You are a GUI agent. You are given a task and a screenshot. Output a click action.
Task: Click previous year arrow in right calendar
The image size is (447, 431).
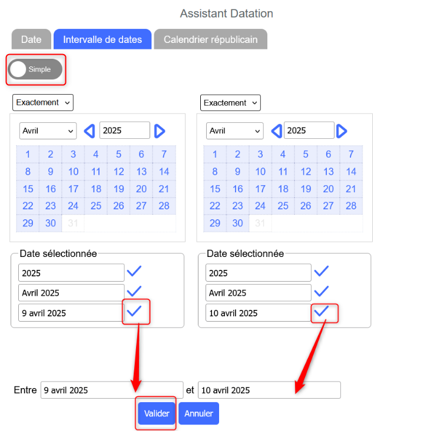click(276, 131)
